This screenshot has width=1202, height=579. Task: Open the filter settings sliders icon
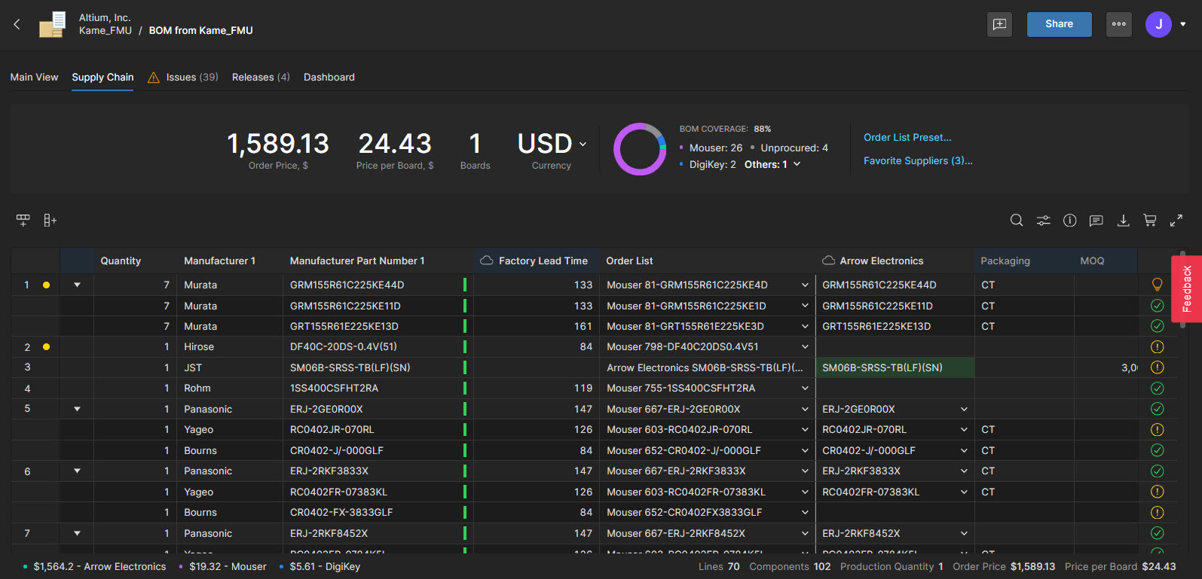pos(1043,220)
